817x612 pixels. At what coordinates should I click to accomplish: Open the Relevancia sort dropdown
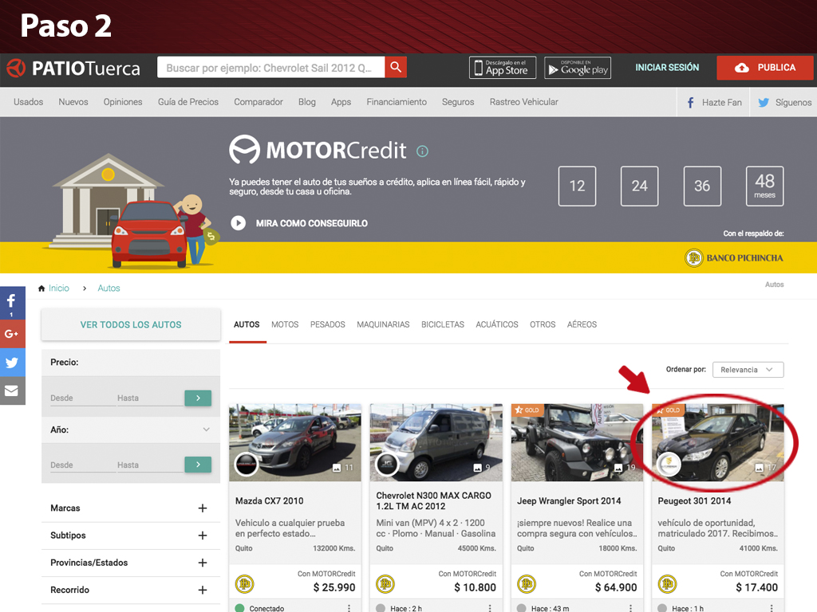click(x=748, y=370)
